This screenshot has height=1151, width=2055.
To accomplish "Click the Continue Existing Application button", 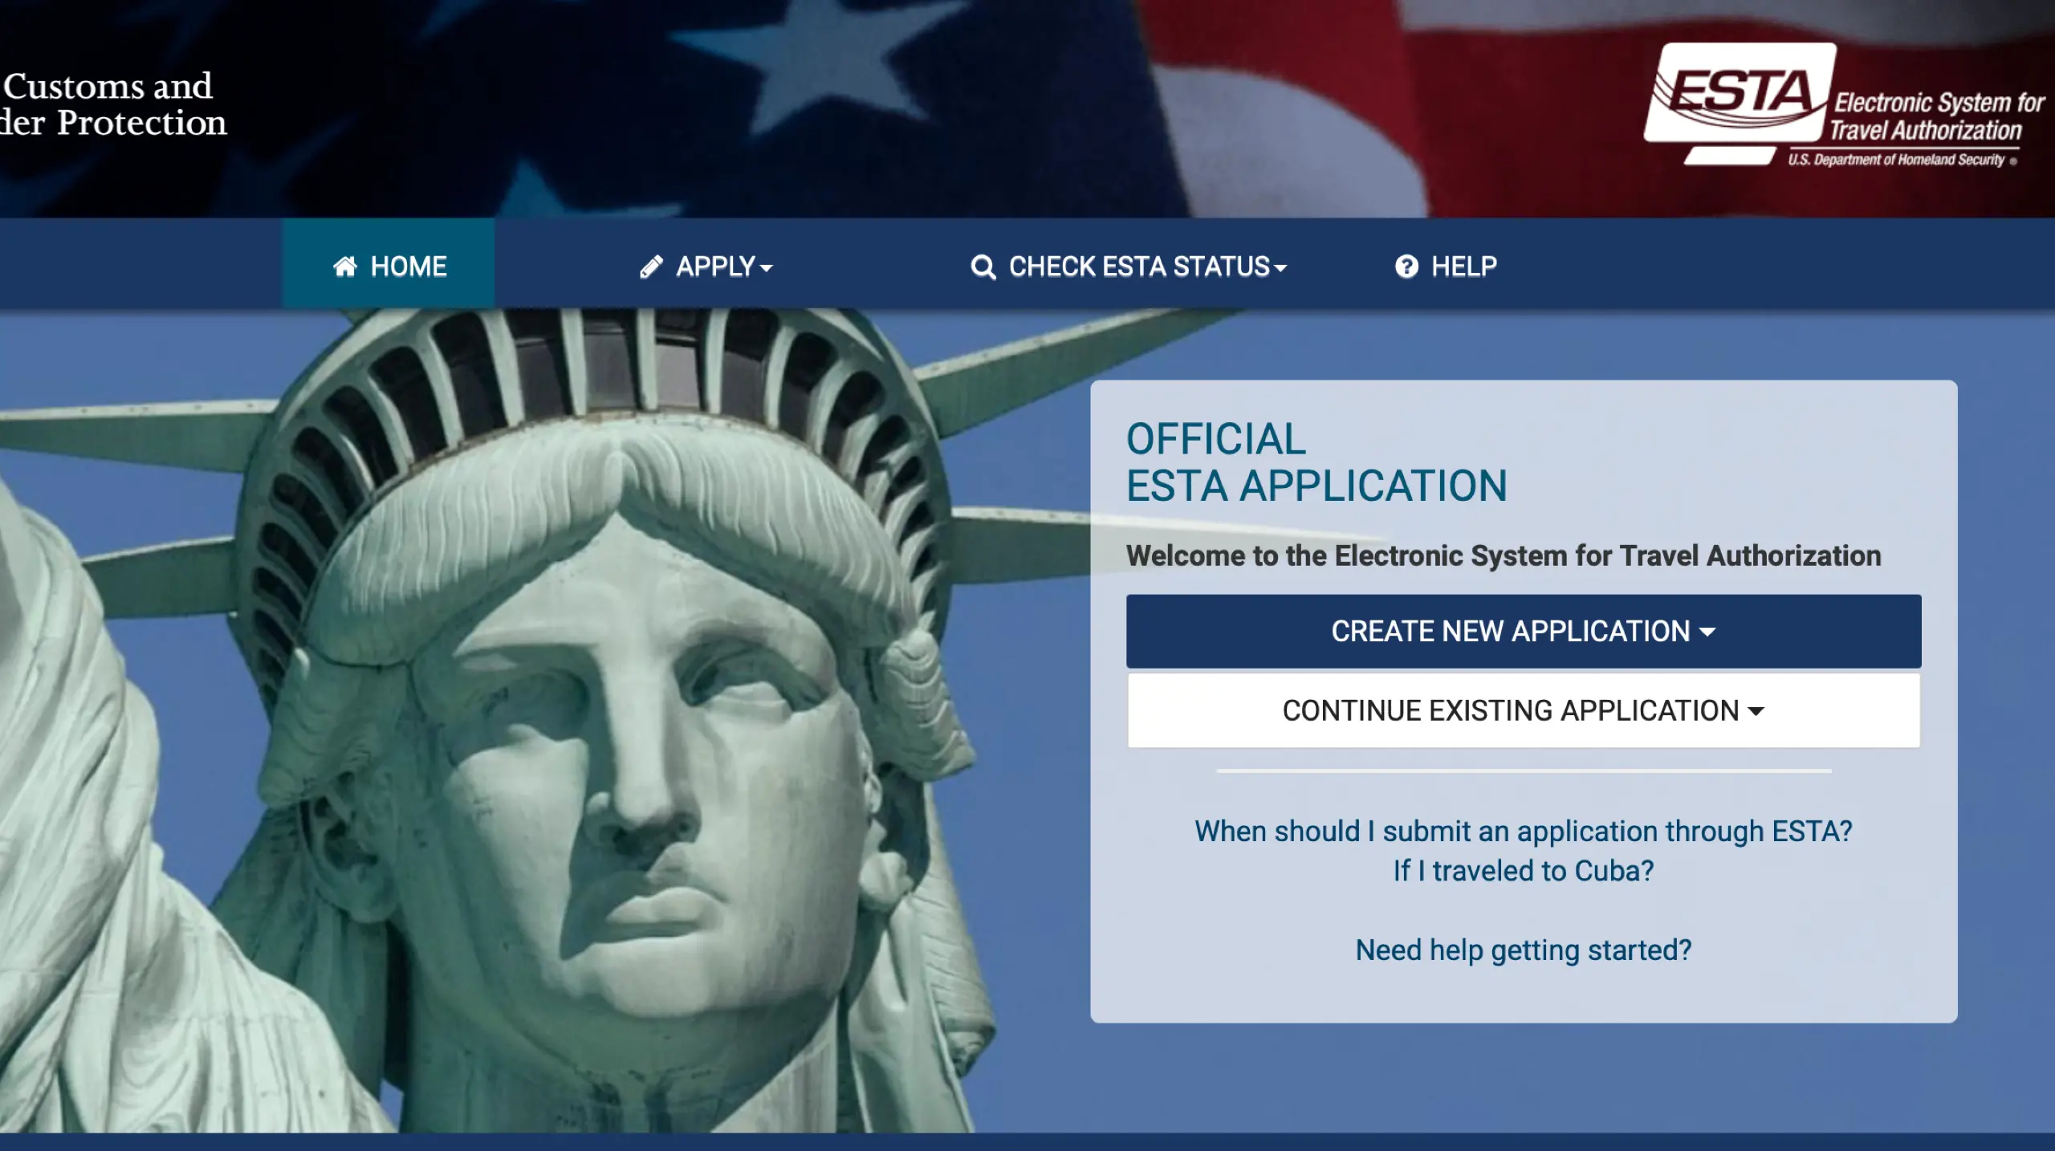I will (1524, 711).
